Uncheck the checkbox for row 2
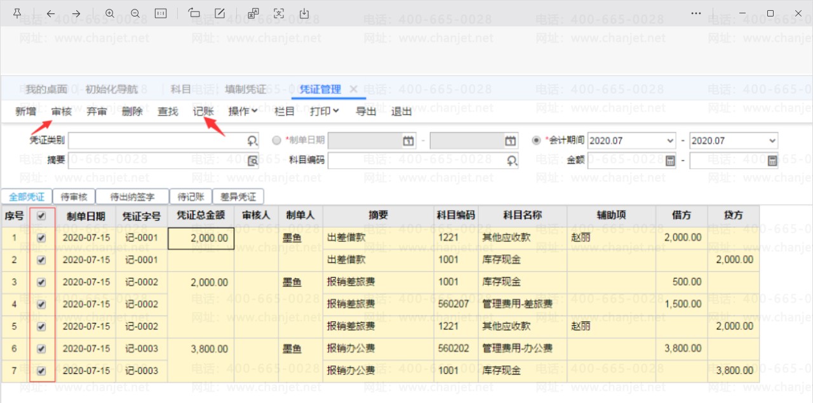Image resolution: width=813 pixels, height=403 pixels. point(41,260)
